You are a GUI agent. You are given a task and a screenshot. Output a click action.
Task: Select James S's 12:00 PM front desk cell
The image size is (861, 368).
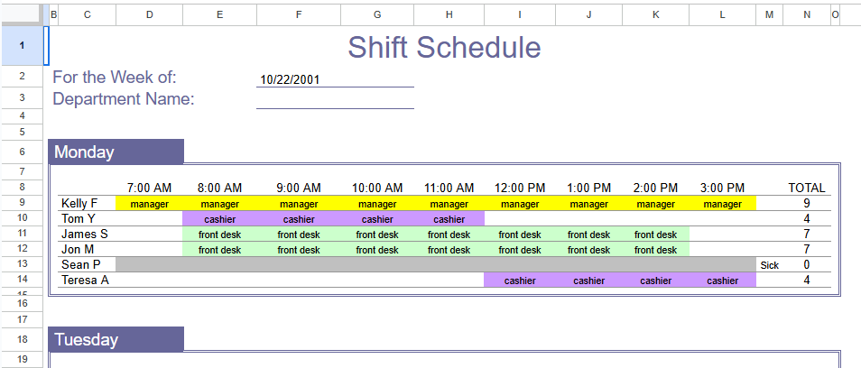tap(519, 235)
